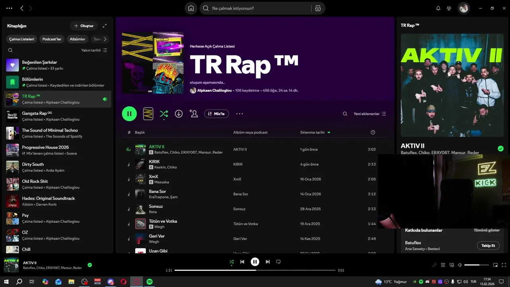Seek in the song progress bar
510x287 pixels.
coord(255,270)
